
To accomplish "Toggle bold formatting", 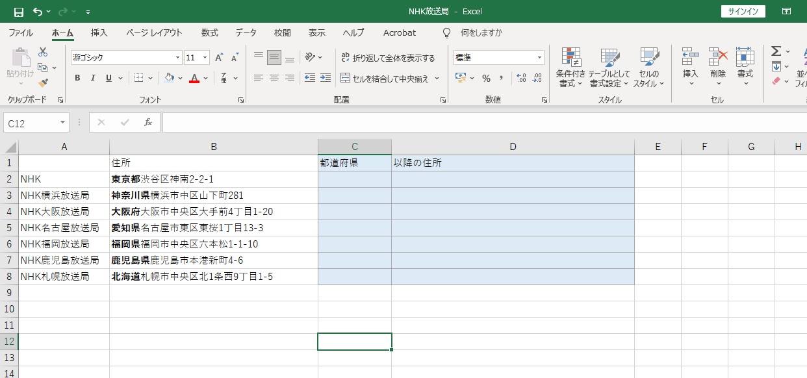I will point(77,78).
